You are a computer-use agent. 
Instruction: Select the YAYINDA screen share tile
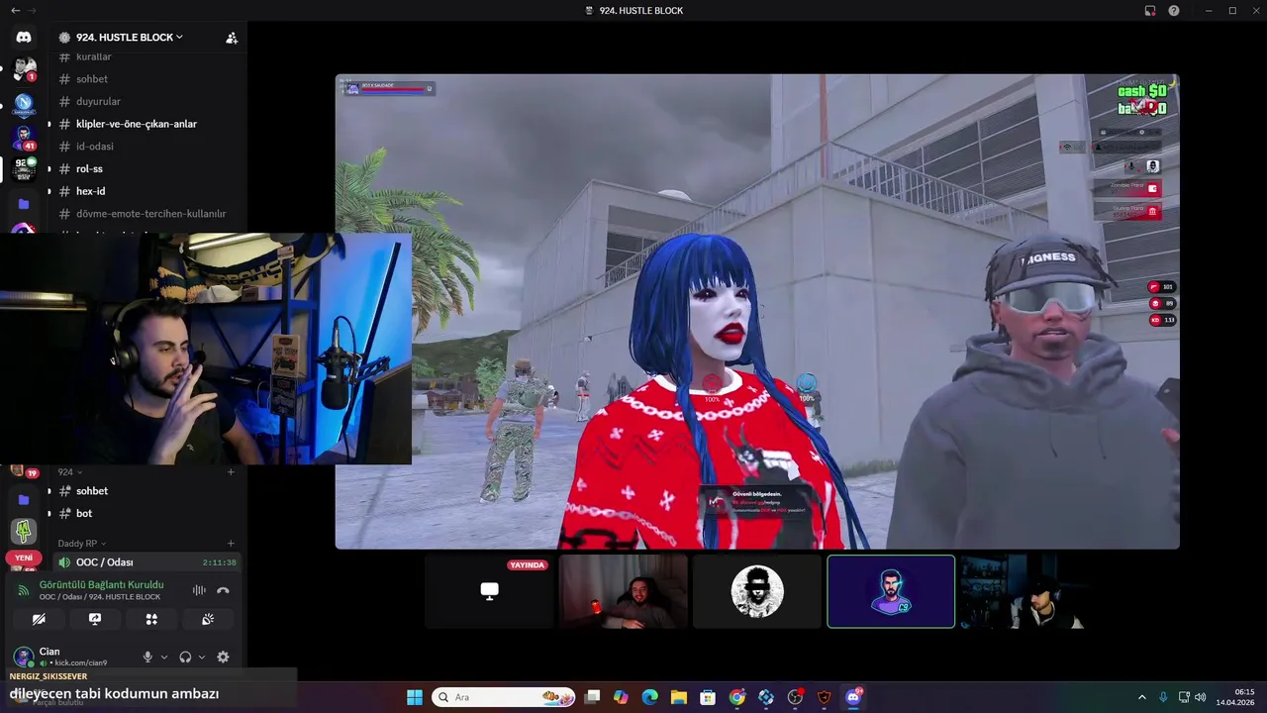[x=489, y=591]
